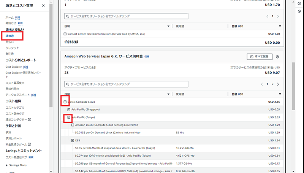Open コストカテゴリ page
Viewport: 304px width, 173px height.
[15, 108]
